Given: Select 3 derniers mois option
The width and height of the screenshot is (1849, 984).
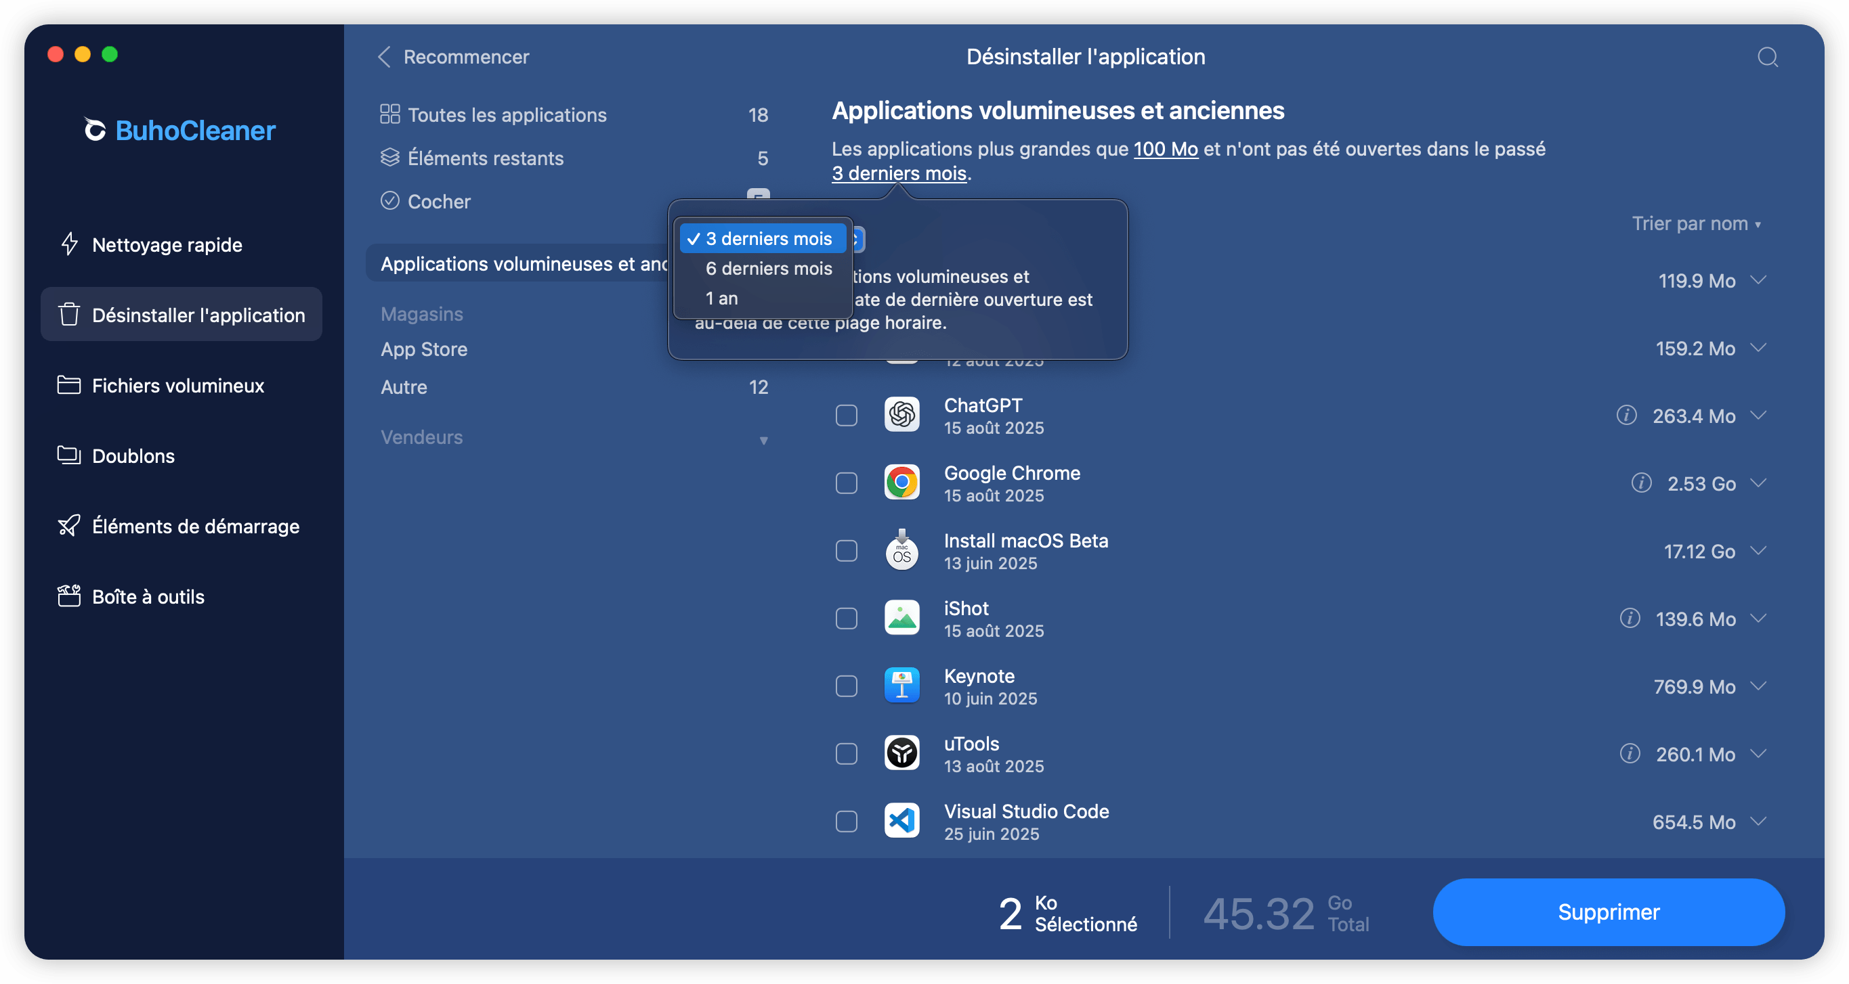Looking at the screenshot, I should (762, 238).
